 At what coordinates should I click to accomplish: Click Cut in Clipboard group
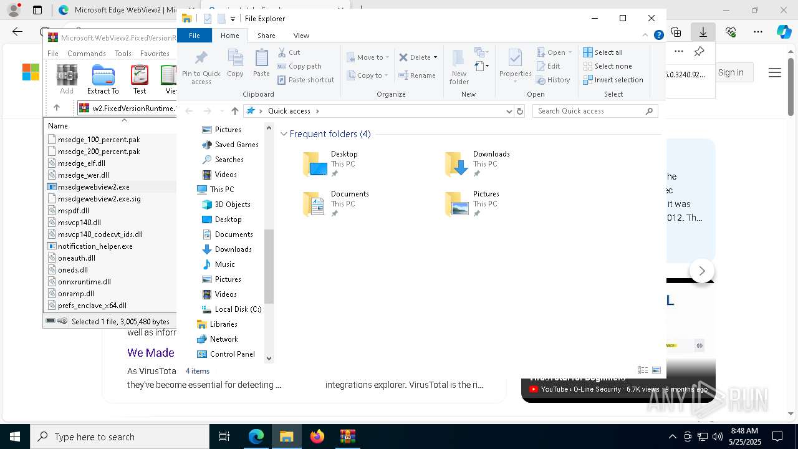tap(289, 52)
